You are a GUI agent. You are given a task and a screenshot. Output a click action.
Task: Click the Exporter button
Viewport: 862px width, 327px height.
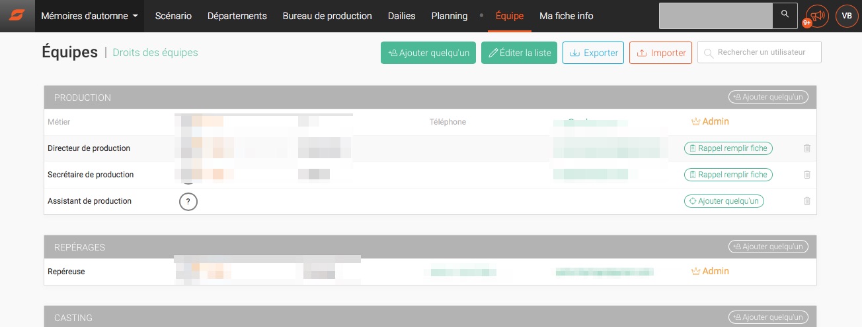coord(593,53)
